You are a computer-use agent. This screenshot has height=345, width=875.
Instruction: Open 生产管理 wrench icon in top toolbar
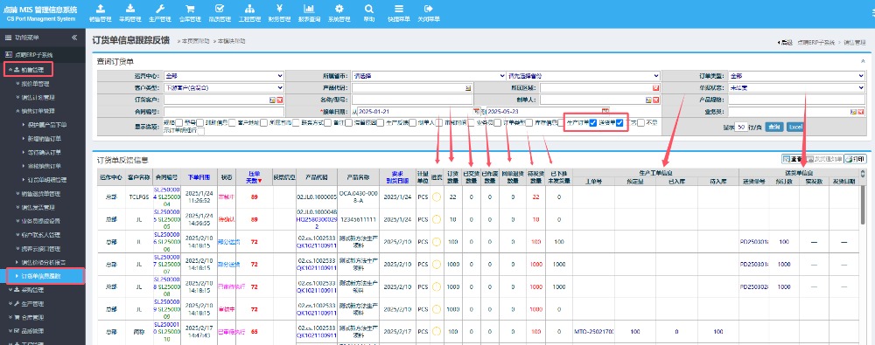[159, 9]
